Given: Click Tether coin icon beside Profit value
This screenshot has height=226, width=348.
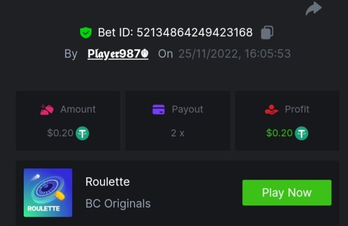Looking at the screenshot, I should (x=301, y=133).
